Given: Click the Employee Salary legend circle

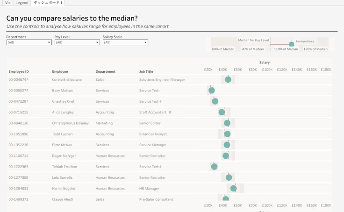Looking at the screenshot, I should click(291, 44).
